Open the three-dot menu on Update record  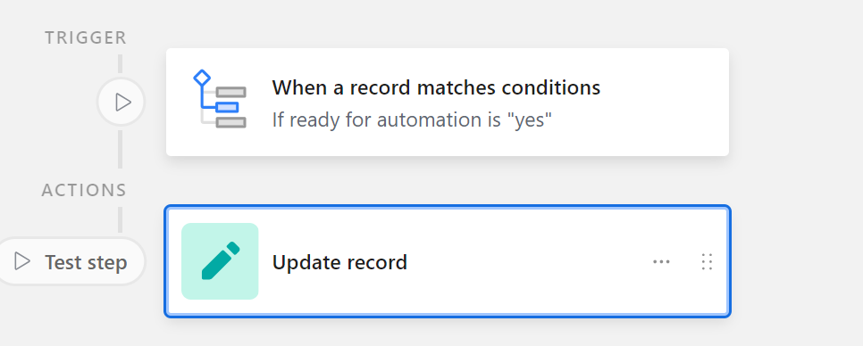[x=661, y=262]
